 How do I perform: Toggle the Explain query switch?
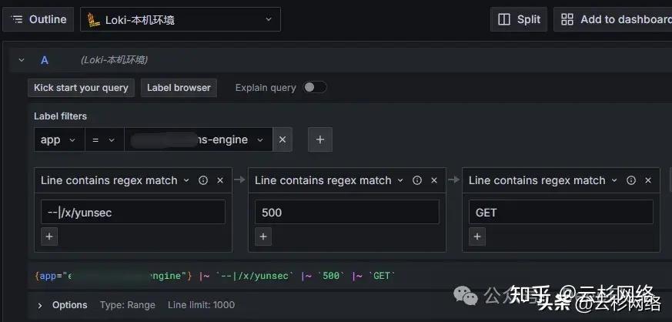[315, 88]
